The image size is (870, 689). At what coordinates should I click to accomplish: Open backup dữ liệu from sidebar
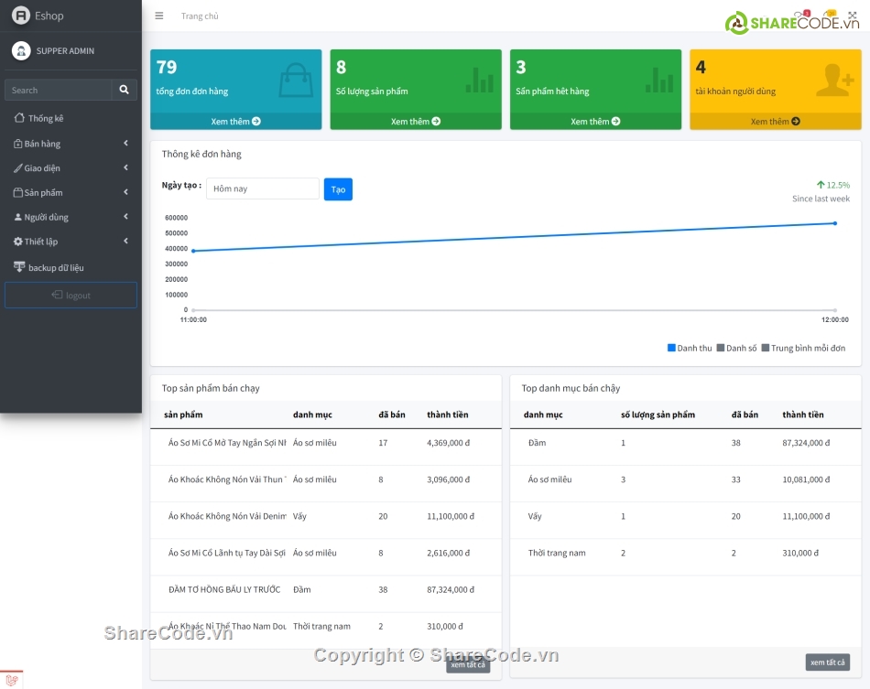(55, 267)
